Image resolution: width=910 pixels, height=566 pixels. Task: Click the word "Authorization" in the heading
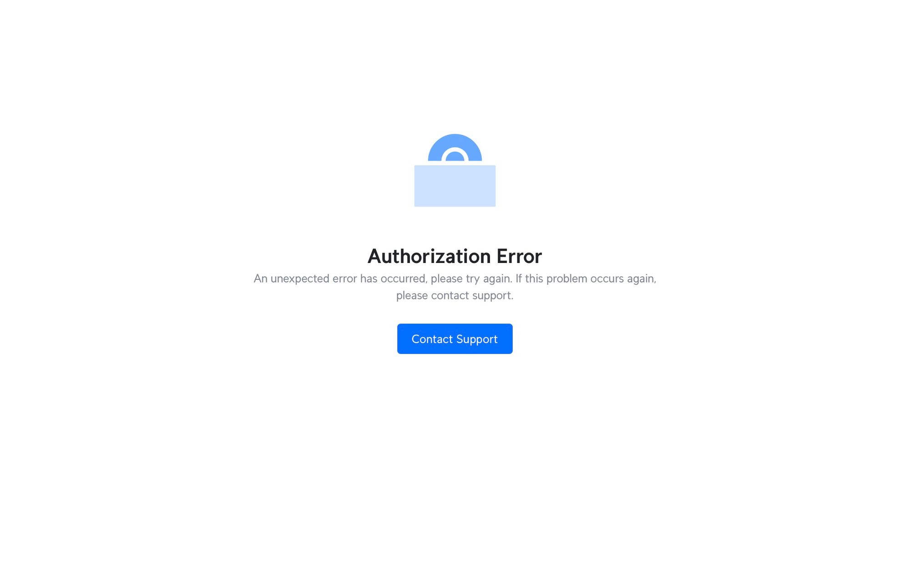429,256
